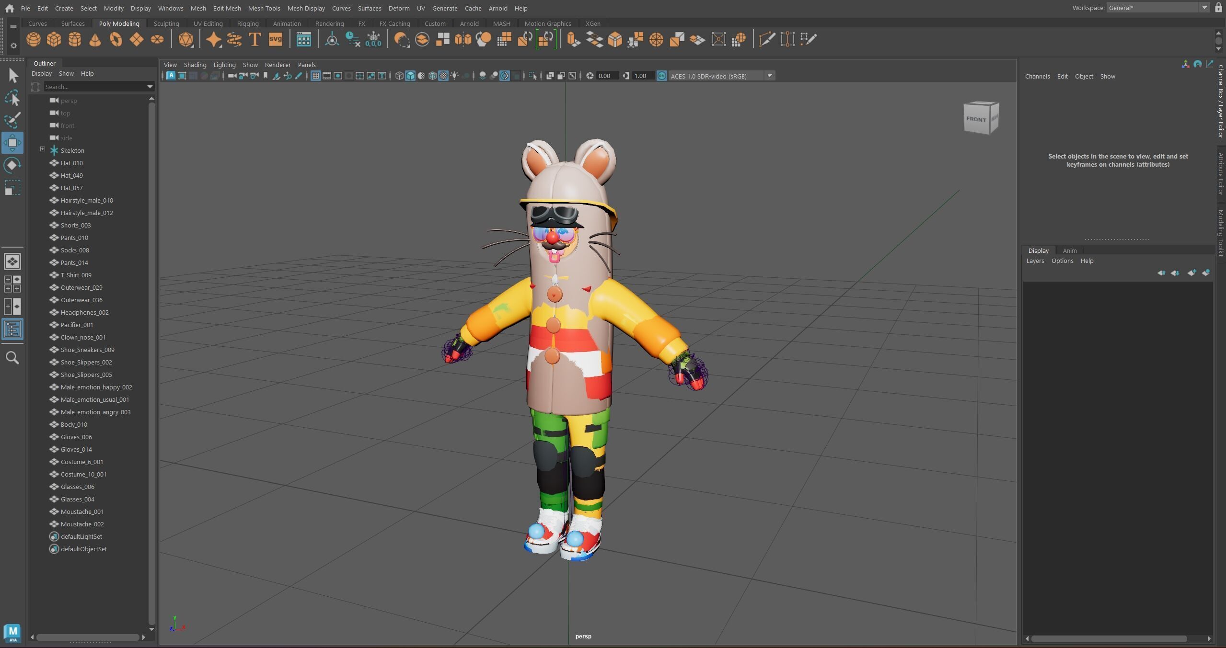Open the Deform menu
Screen dimensions: 1226x648
399,8
